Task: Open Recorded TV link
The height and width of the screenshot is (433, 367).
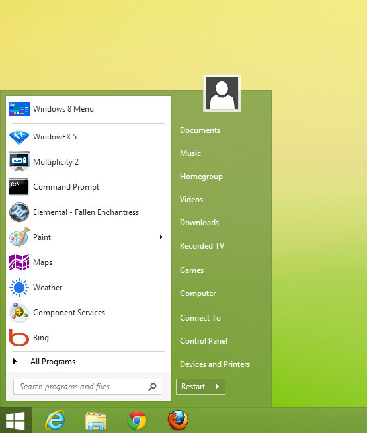Action: [x=202, y=246]
